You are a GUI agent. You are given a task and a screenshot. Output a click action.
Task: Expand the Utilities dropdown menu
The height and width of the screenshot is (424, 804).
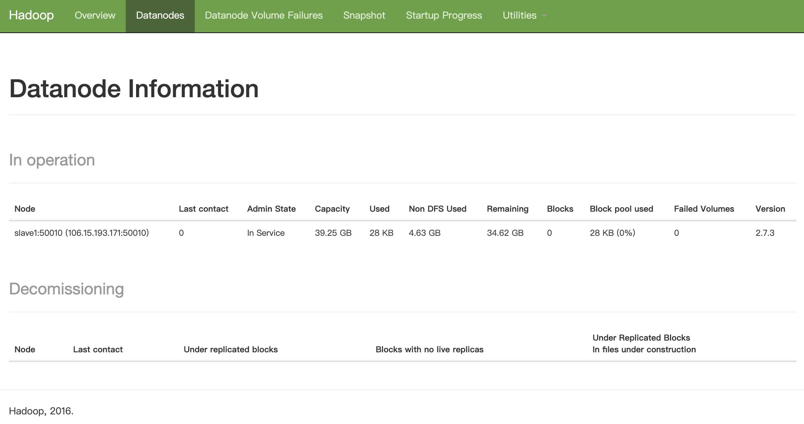point(519,16)
